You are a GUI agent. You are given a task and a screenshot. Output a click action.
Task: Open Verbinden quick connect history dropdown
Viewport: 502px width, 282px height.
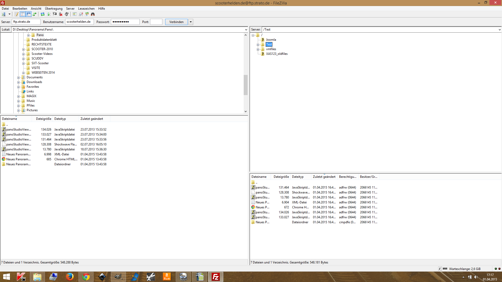click(x=191, y=22)
